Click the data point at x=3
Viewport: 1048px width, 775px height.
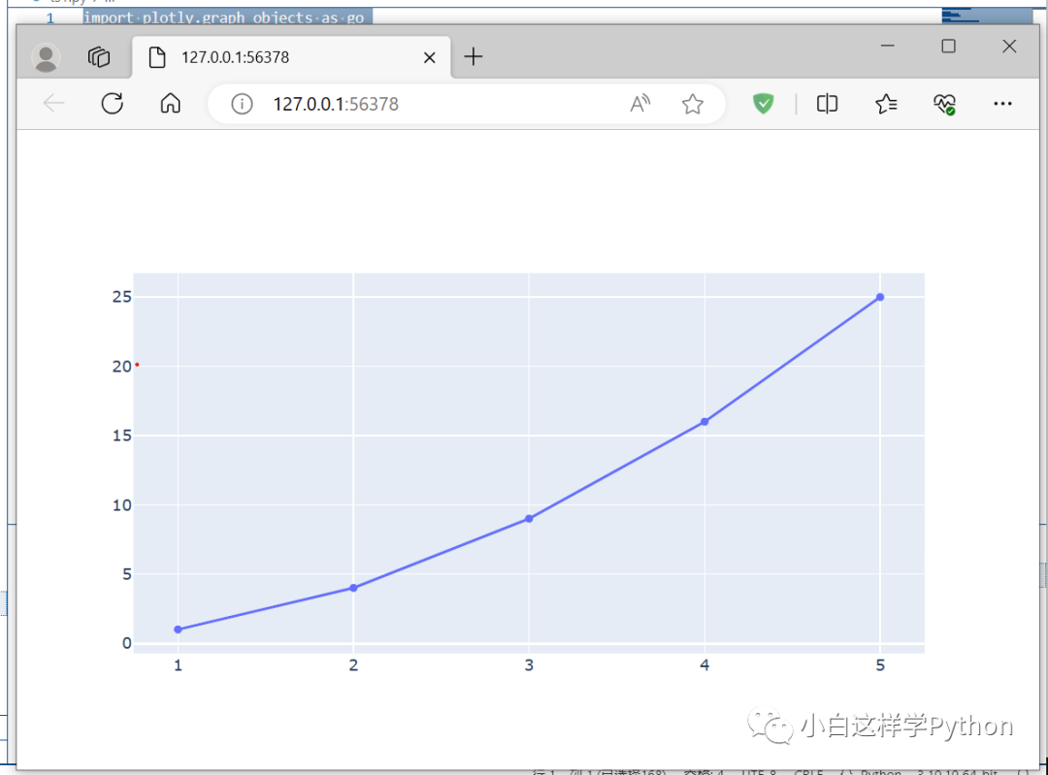pyautogui.click(x=529, y=519)
